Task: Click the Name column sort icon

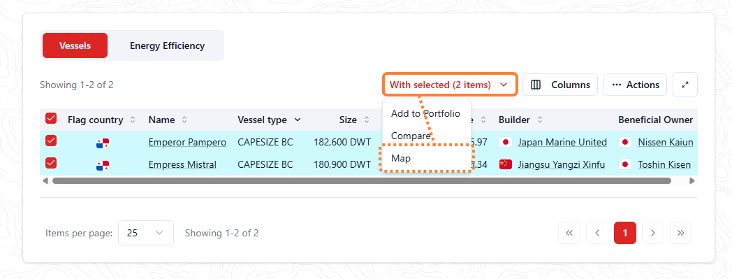Action: [x=184, y=120]
